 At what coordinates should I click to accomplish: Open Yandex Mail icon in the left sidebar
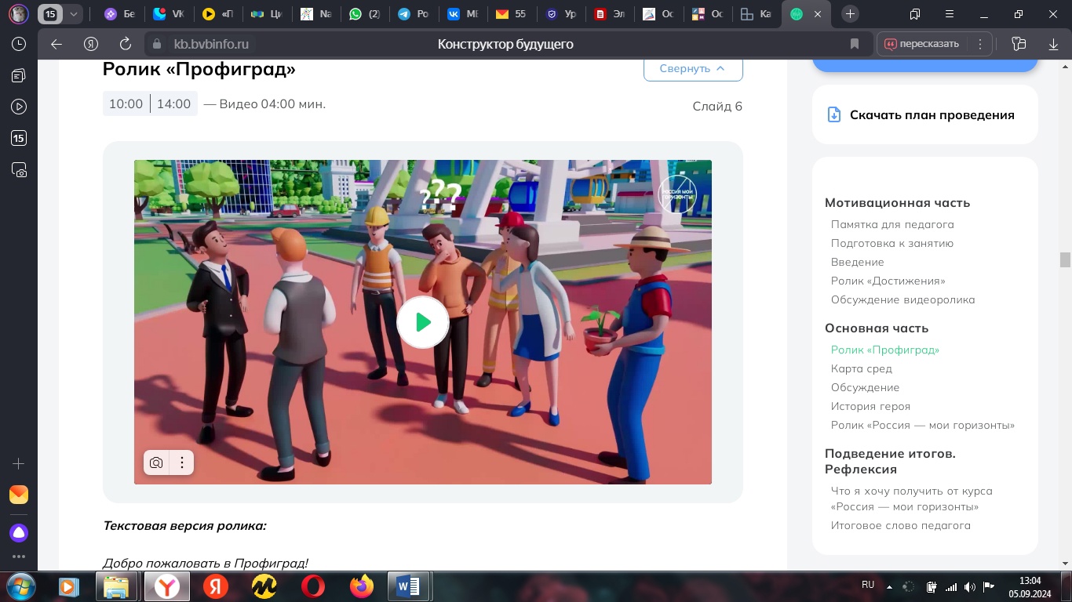pyautogui.click(x=19, y=495)
